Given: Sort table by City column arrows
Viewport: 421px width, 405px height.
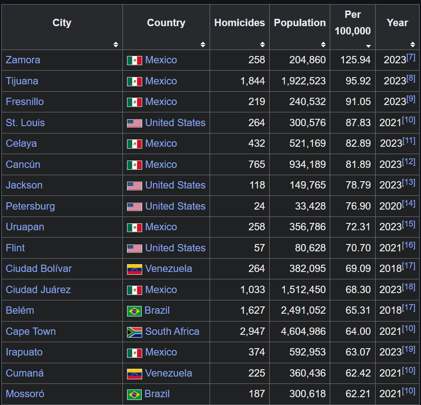Looking at the screenshot, I should pos(116,44).
